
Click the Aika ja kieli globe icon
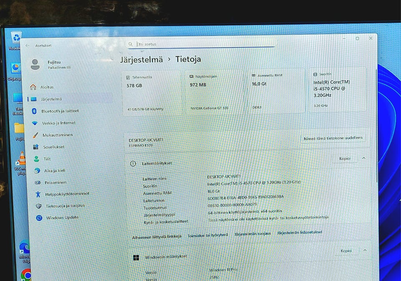click(37, 171)
